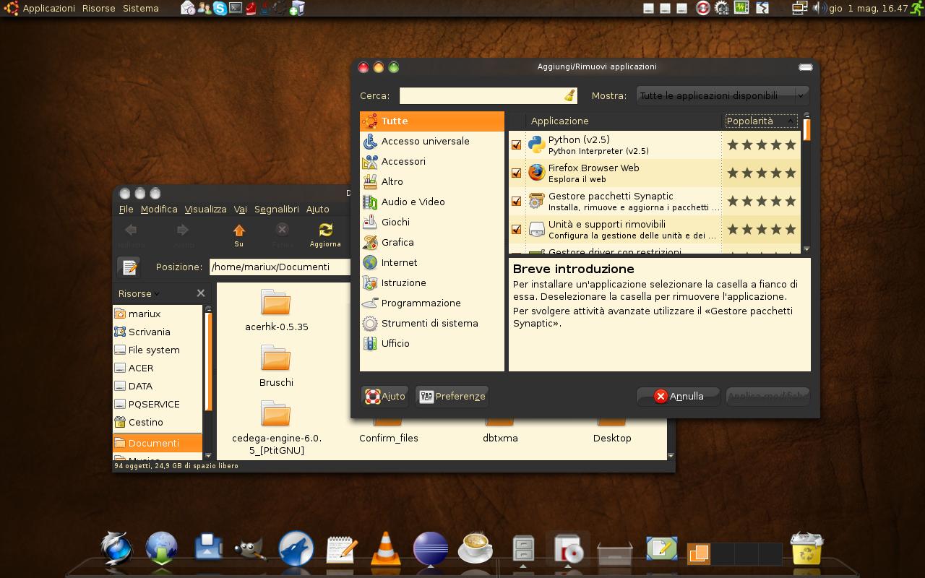The height and width of the screenshot is (578, 925).
Task: Open the dock trash bin
Action: click(x=806, y=548)
